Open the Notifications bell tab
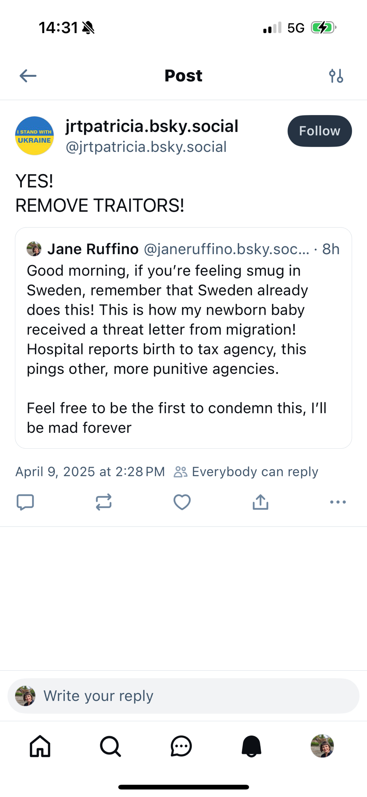Screen dimensions: 367x797 coord(252,746)
